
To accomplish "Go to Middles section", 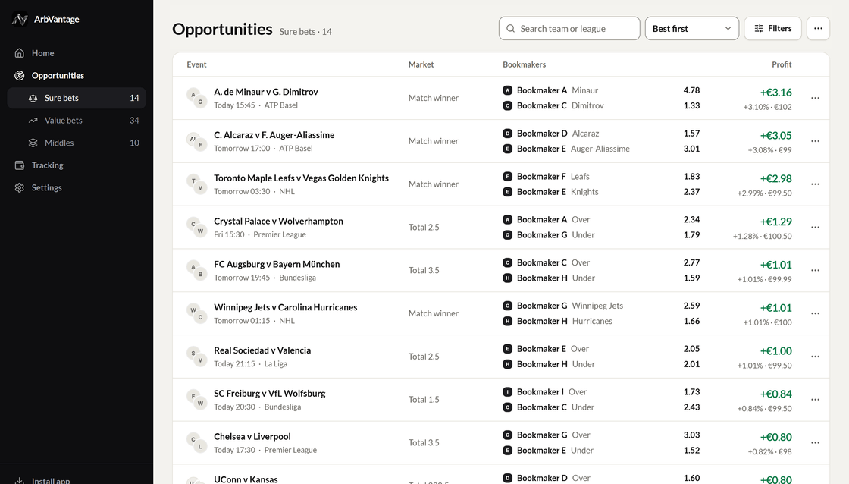I will [77, 143].
